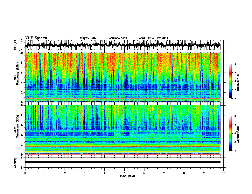Screen dimensions: 252x194
Task: Click the "10" kHz tick of ch.1 frequency axis
Action: [x=22, y=53]
